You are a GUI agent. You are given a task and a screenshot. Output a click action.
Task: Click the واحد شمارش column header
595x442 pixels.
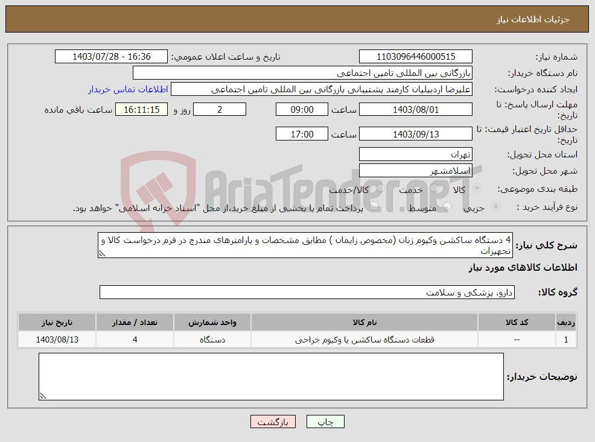click(212, 322)
